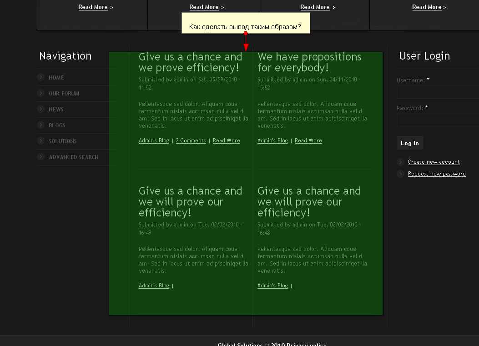Follow the Request new password link
This screenshot has width=479, height=346.
click(x=437, y=174)
